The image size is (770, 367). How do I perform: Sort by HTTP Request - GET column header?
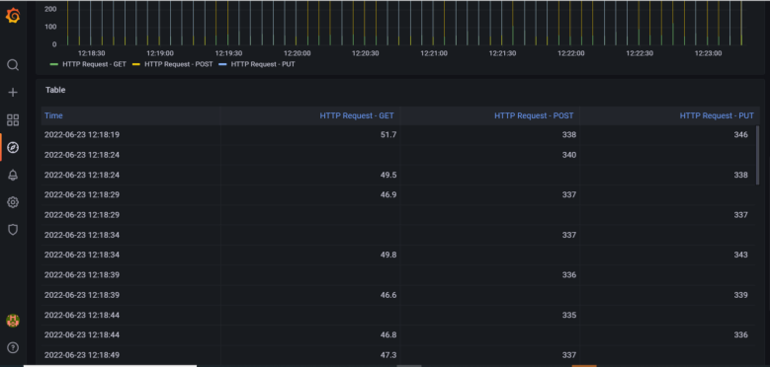357,115
